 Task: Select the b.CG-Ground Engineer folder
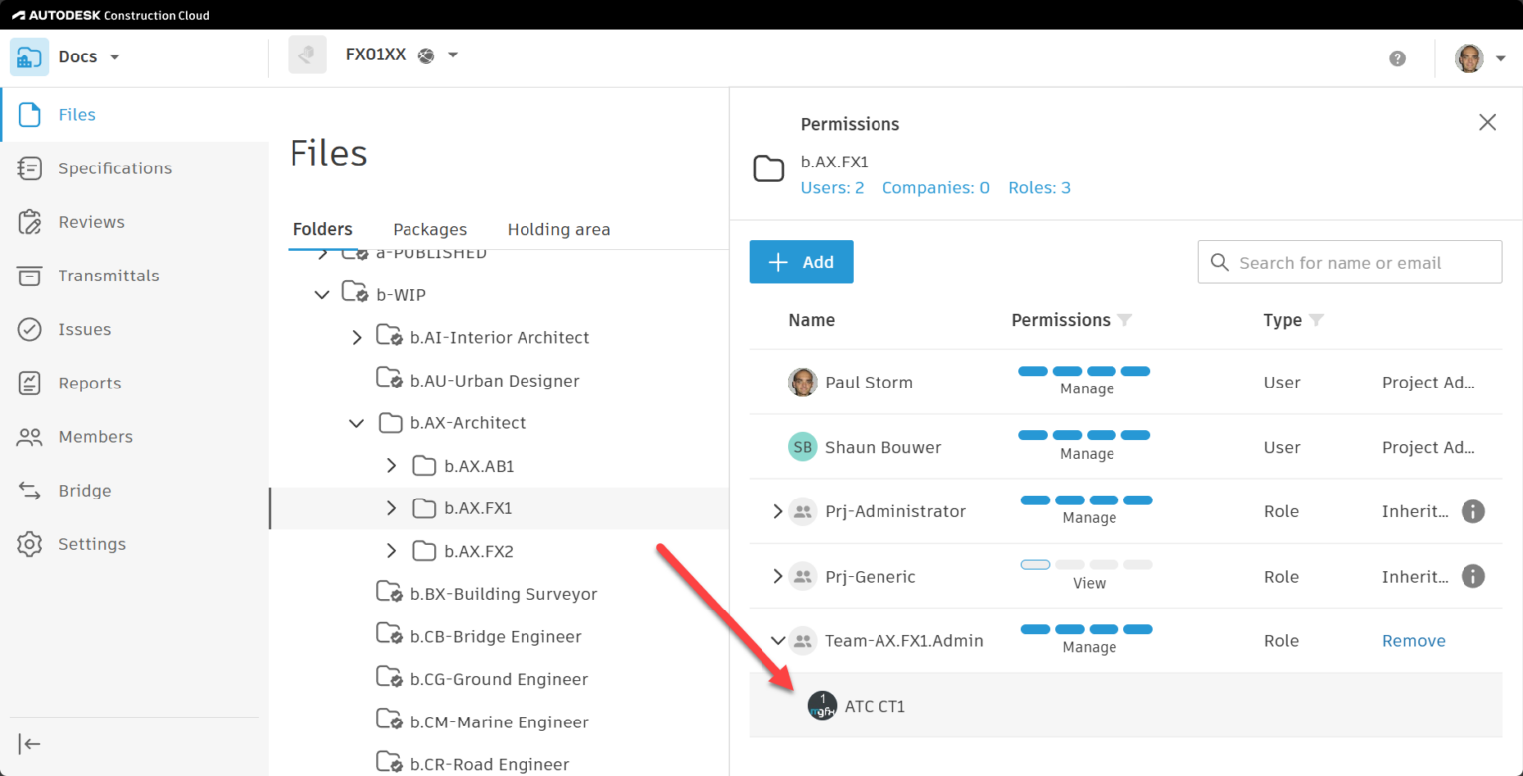point(499,679)
